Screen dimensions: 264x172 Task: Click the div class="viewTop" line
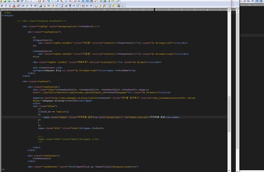(61, 26)
